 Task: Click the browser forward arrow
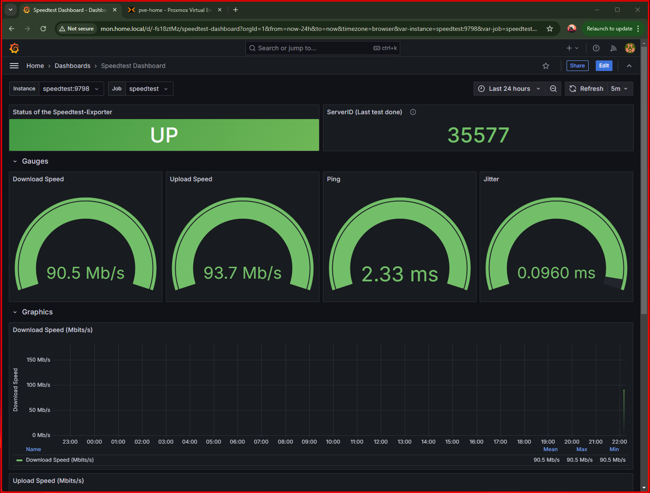tap(27, 29)
